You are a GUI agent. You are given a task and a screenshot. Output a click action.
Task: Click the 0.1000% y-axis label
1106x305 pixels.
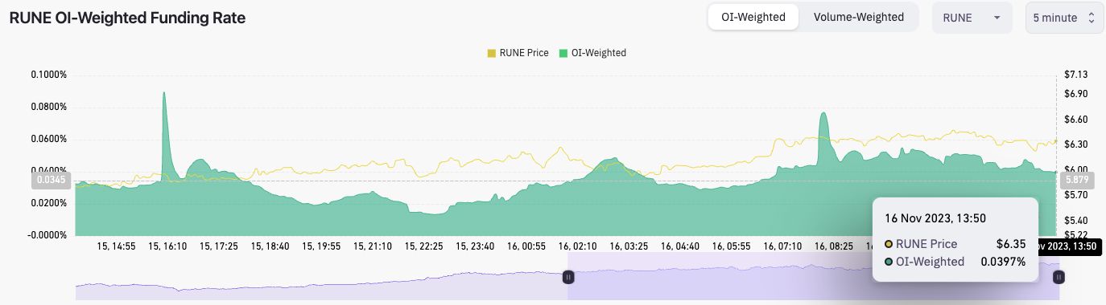tap(49, 75)
